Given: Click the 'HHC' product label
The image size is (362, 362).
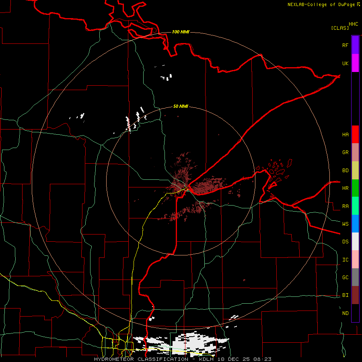Looking at the screenshot, I should tap(354, 24).
